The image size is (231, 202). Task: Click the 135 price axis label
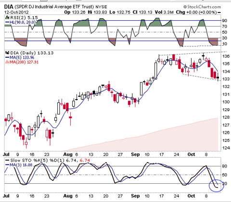click(x=226, y=63)
